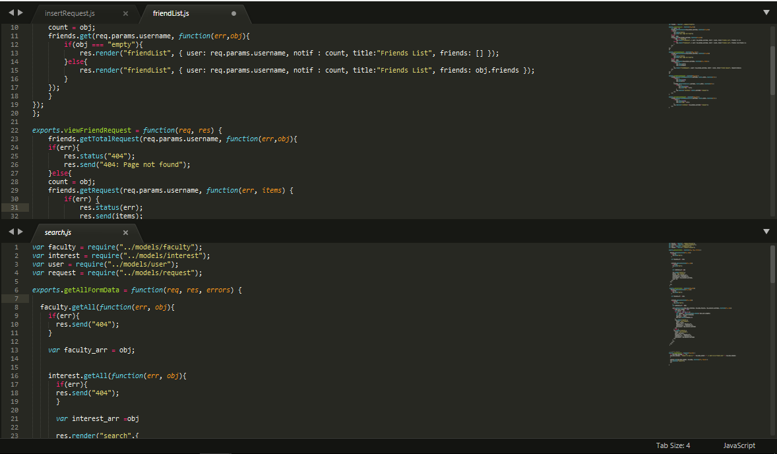This screenshot has height=454, width=777.
Task: Go to previous tab in bottom pane
Action: click(x=11, y=232)
